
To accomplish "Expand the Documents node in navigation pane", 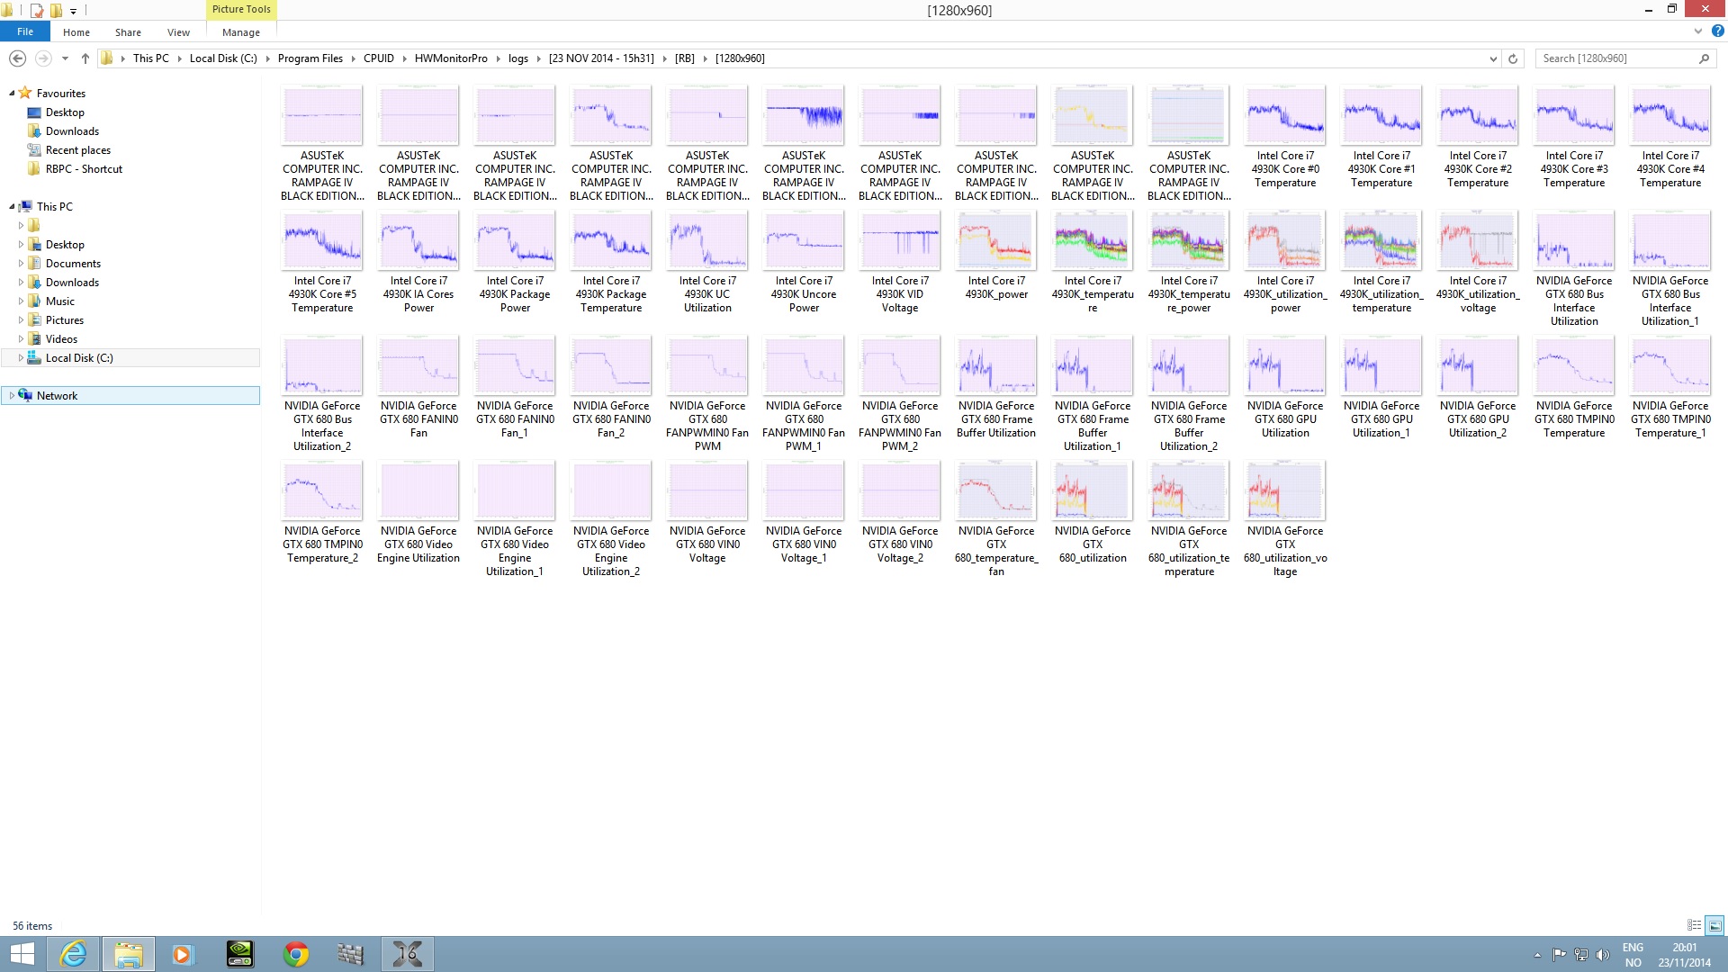I will pos(21,264).
